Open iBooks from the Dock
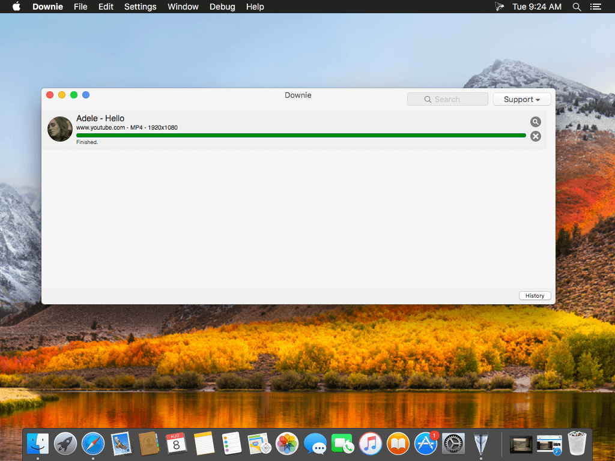The width and height of the screenshot is (615, 461). click(398, 444)
